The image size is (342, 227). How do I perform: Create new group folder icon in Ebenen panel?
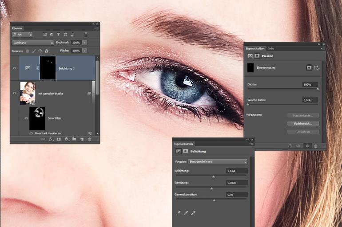pos(74,139)
